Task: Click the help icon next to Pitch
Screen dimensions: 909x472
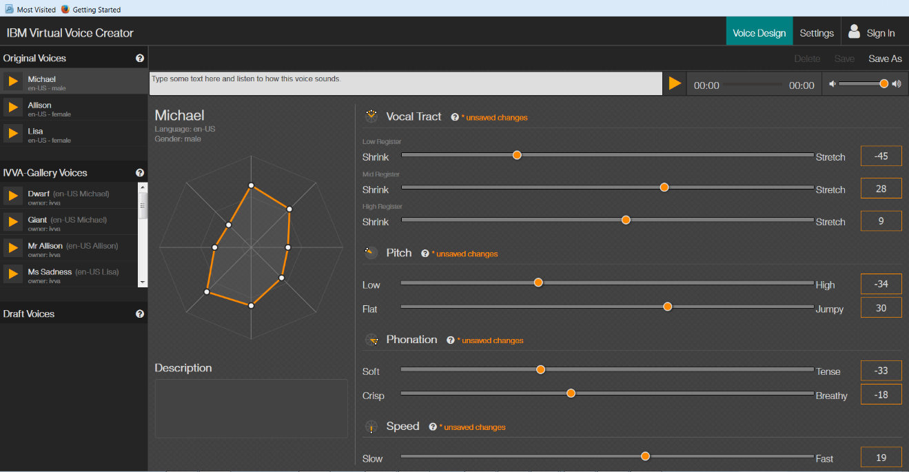Action: pyautogui.click(x=425, y=254)
